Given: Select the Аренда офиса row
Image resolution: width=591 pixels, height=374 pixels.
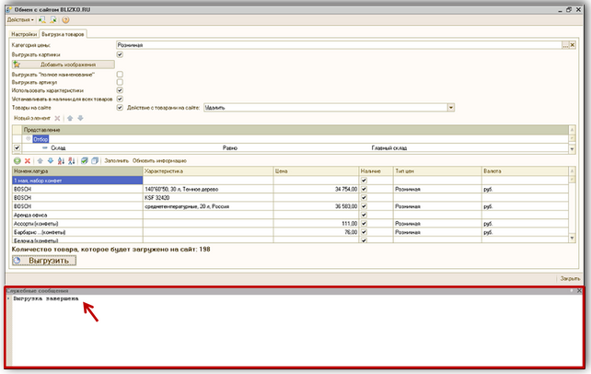Looking at the screenshot, I should coord(77,215).
